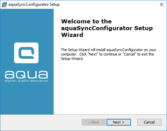Click the greyed-out < Back button
The image size is (167, 131).
pyautogui.click(x=94, y=122)
